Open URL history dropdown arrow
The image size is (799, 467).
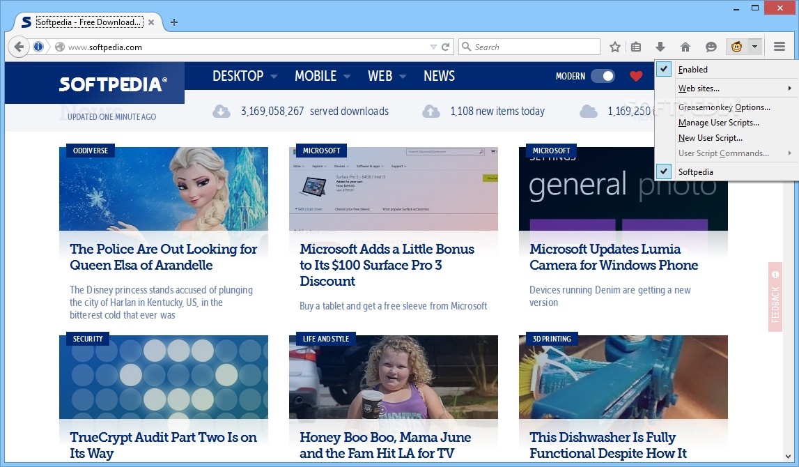click(433, 47)
